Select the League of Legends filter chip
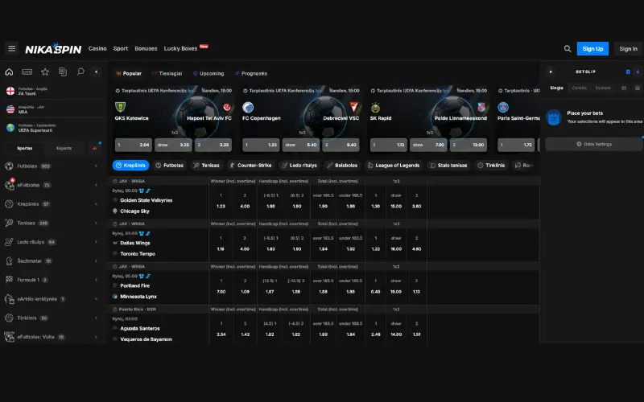 [394, 166]
